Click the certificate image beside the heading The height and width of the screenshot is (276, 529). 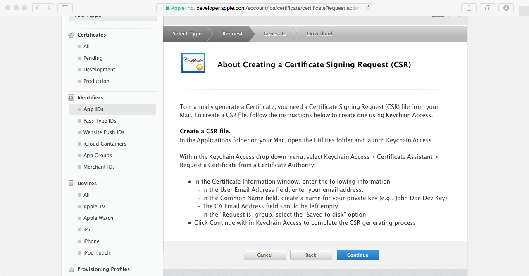(x=193, y=63)
